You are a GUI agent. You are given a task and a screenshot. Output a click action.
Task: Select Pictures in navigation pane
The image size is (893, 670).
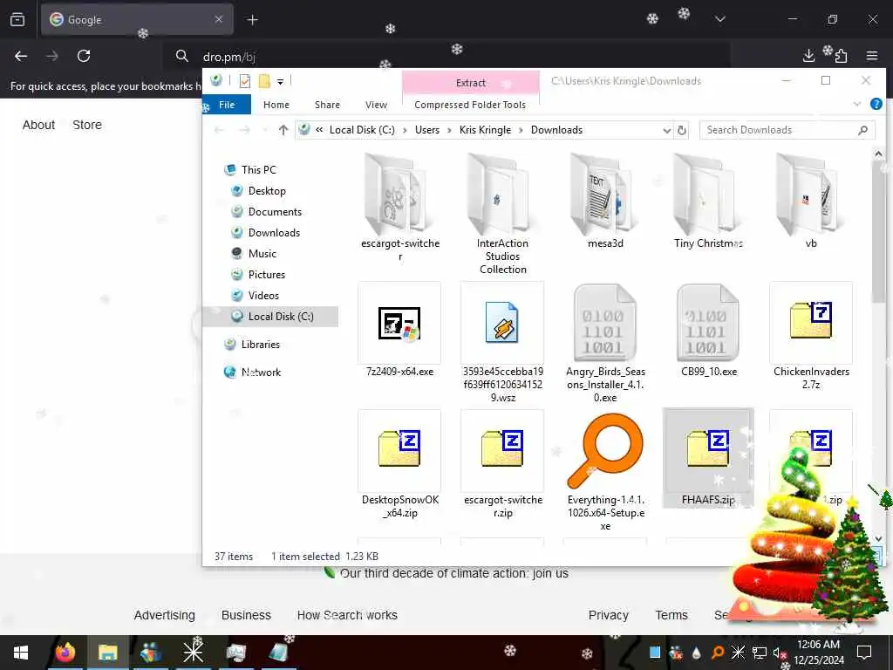coord(267,275)
